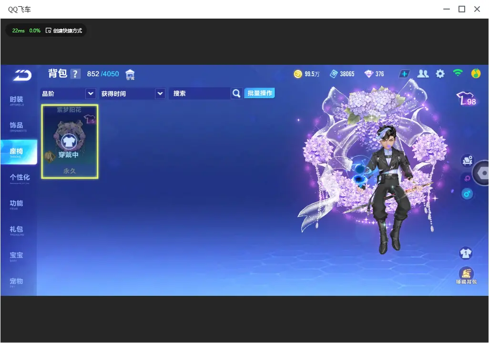
Task: Select the 座椅 throne tab
Action: tap(19, 152)
